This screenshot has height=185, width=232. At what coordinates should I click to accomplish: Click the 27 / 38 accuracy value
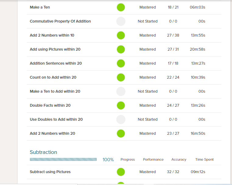[x=173, y=35]
